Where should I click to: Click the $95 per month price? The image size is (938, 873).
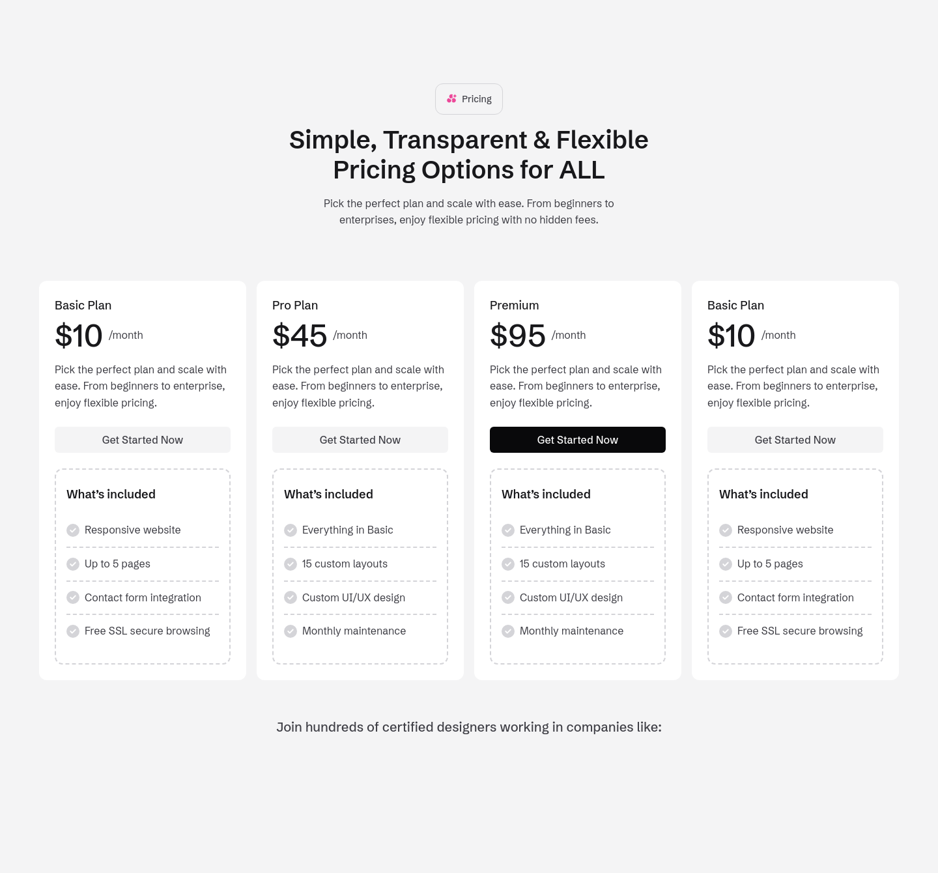tap(517, 335)
